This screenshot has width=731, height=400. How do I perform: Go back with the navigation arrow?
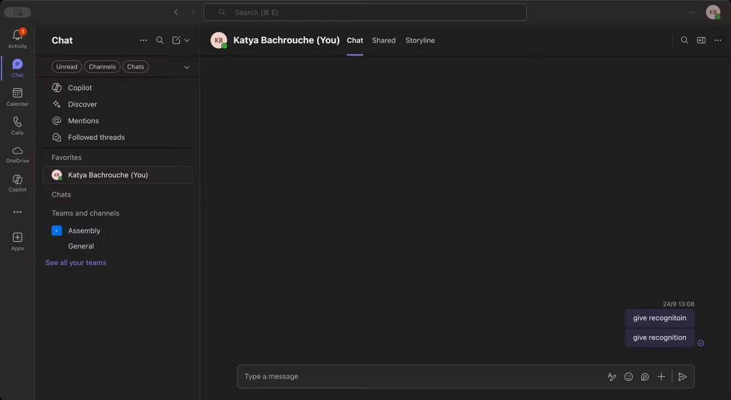[176, 12]
